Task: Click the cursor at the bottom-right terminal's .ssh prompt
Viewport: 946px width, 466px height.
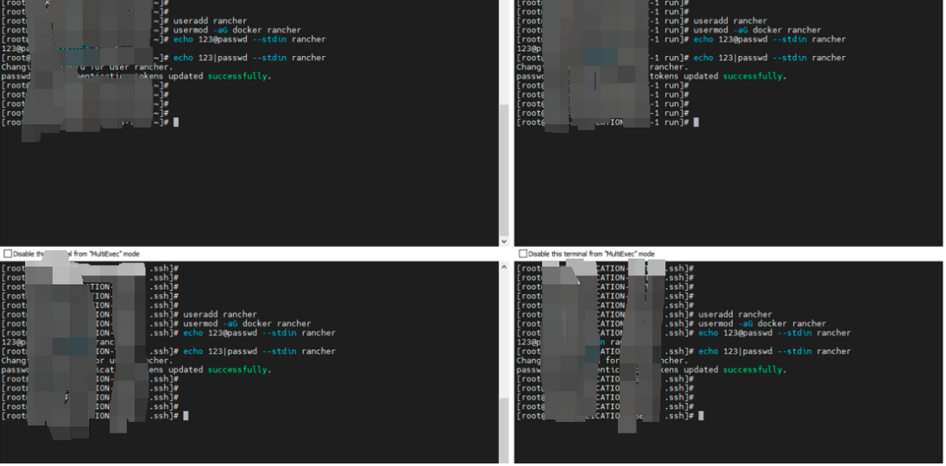Action: (x=701, y=416)
